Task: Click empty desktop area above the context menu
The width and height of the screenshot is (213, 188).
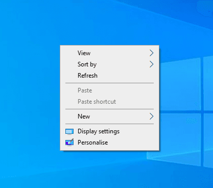Action: click(110, 22)
